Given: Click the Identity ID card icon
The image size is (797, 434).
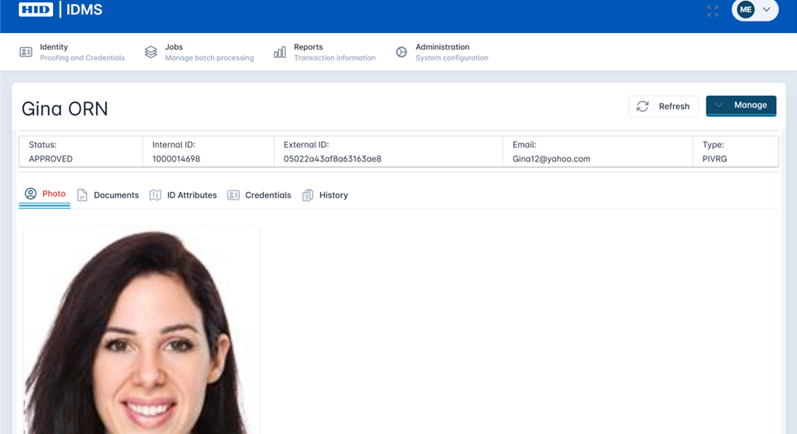Looking at the screenshot, I should (x=26, y=52).
